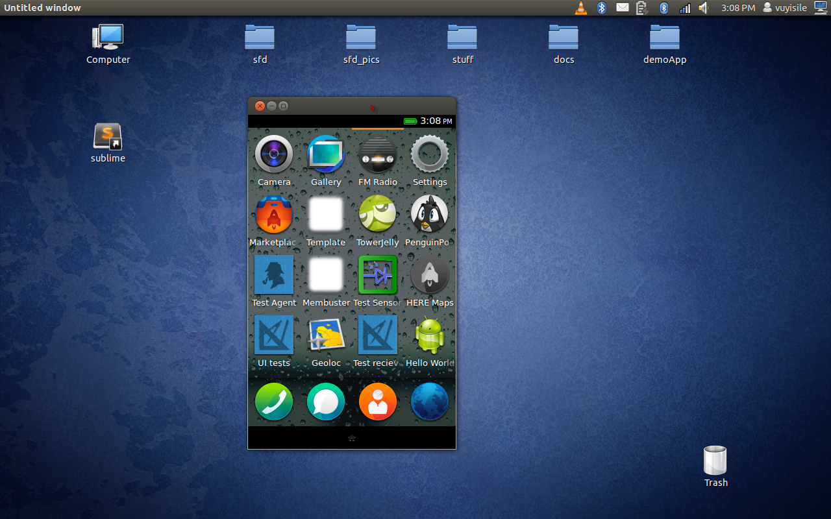Launch the Gallery app
831x519 pixels.
coord(326,154)
